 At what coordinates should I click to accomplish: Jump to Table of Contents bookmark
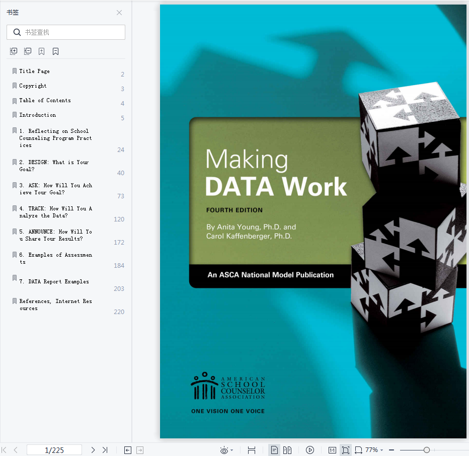pyautogui.click(x=45, y=101)
